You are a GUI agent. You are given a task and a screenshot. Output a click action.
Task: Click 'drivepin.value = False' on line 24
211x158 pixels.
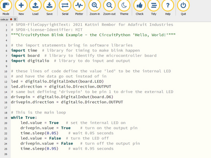point(47,143)
